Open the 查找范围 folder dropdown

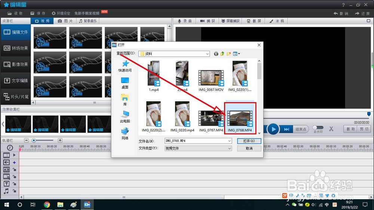click(x=174, y=54)
